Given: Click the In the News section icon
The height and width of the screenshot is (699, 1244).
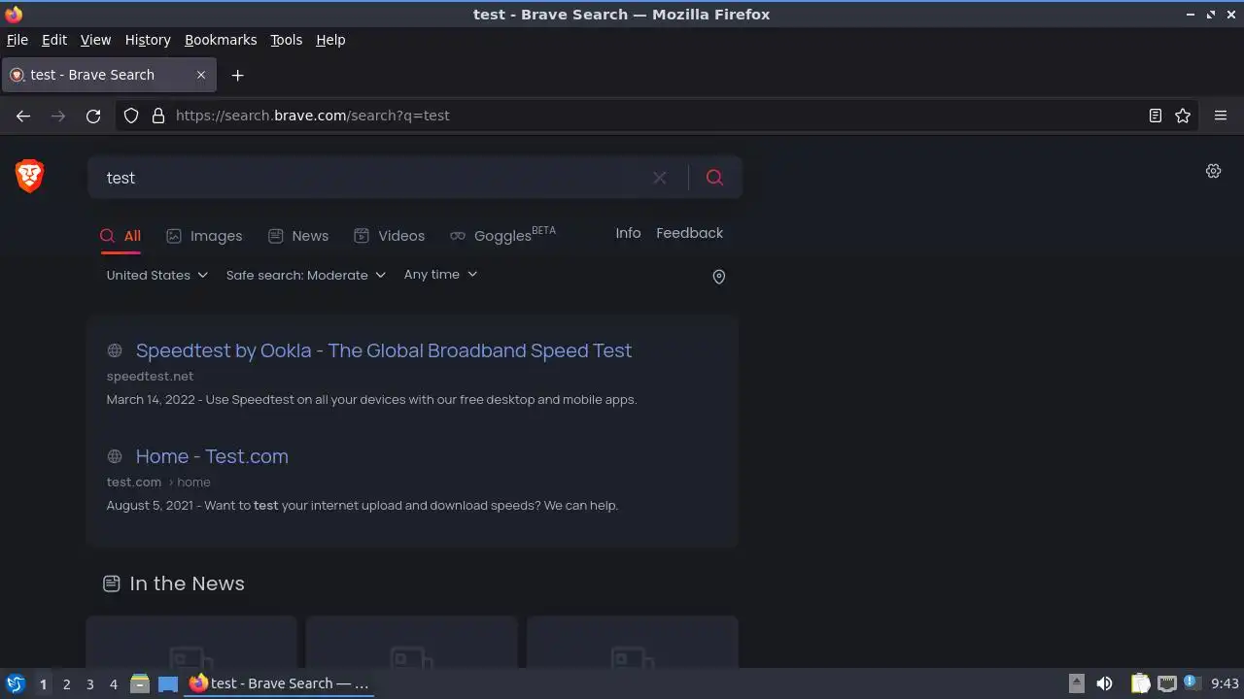Looking at the screenshot, I should point(112,583).
